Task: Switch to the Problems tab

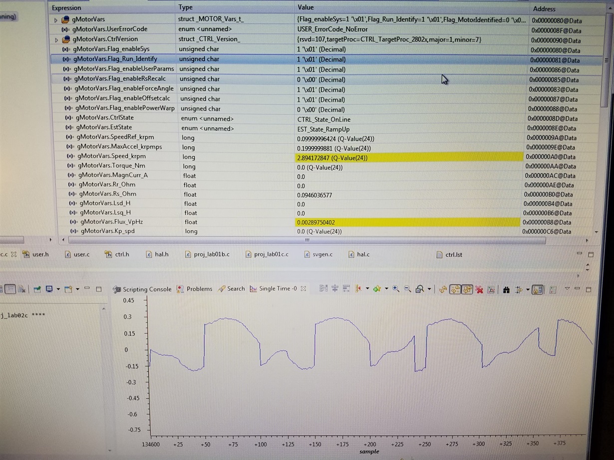Action: point(195,289)
